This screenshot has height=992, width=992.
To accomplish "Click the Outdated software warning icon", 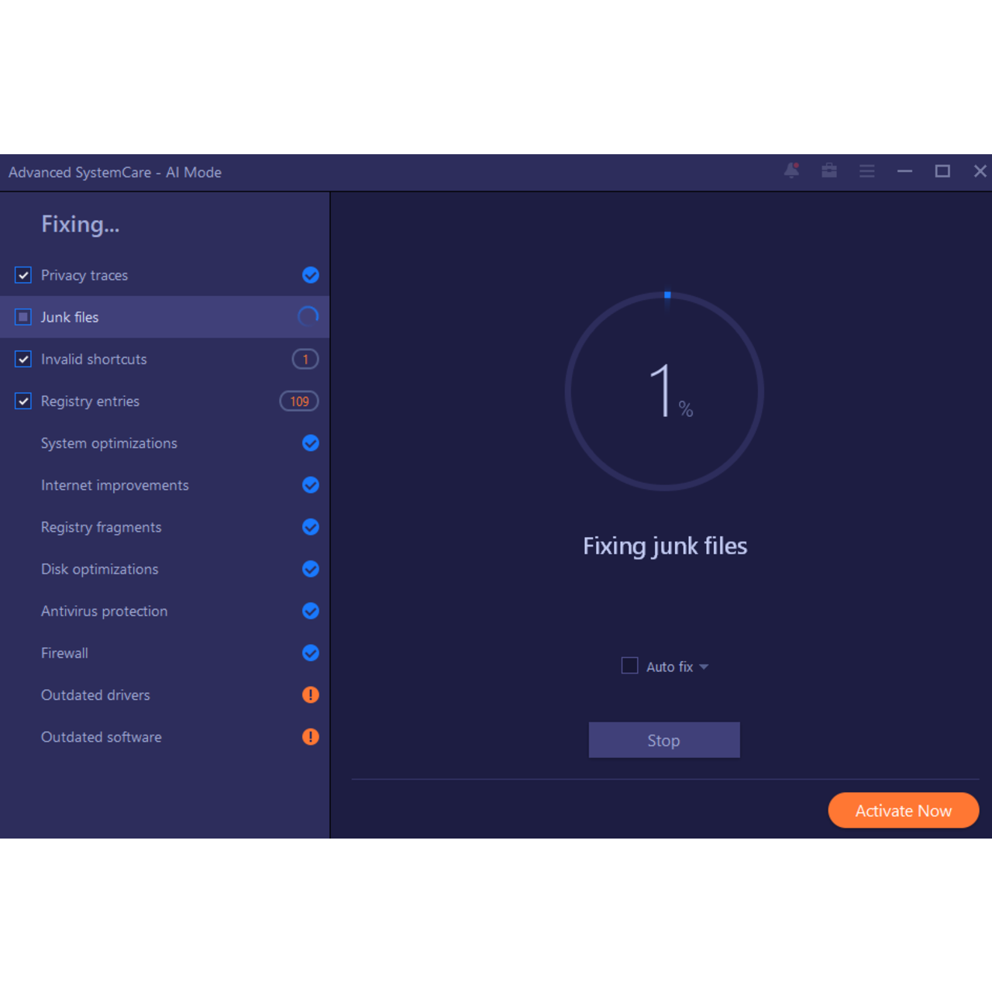I will 310,737.
